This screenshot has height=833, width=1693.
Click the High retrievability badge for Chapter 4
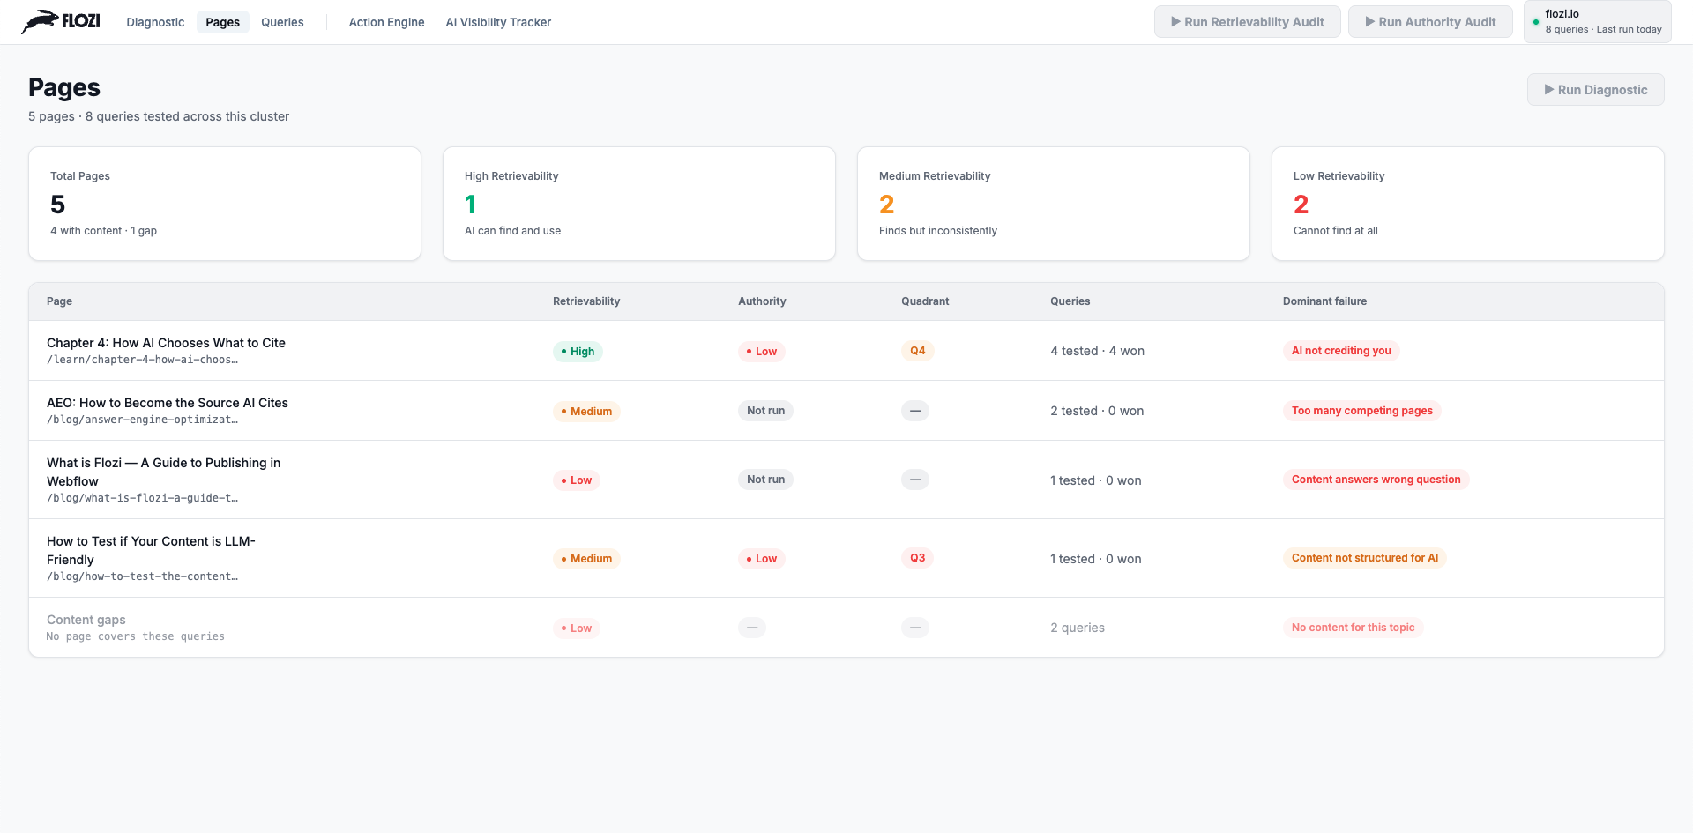pos(578,352)
